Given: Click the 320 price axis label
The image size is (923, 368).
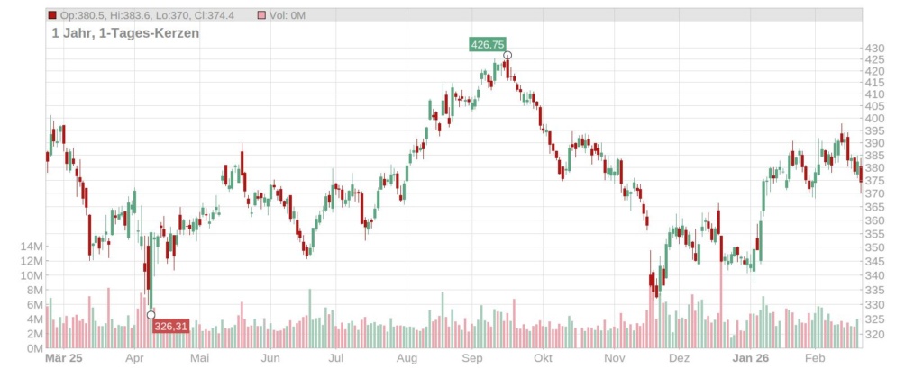Looking at the screenshot, I should click(873, 335).
